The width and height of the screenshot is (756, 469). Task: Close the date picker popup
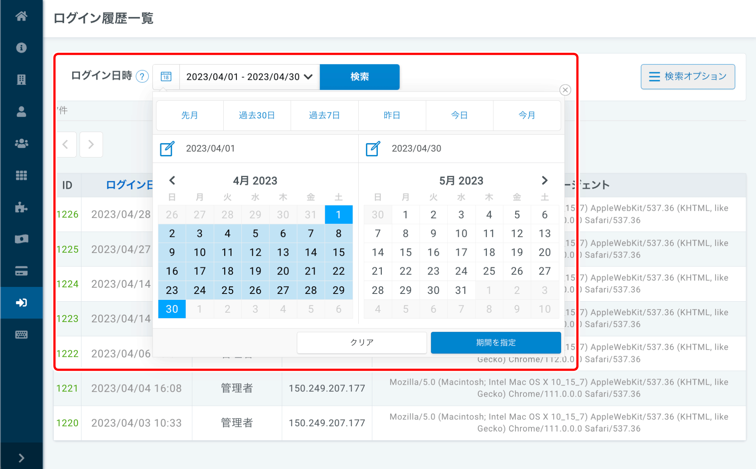[x=565, y=90]
